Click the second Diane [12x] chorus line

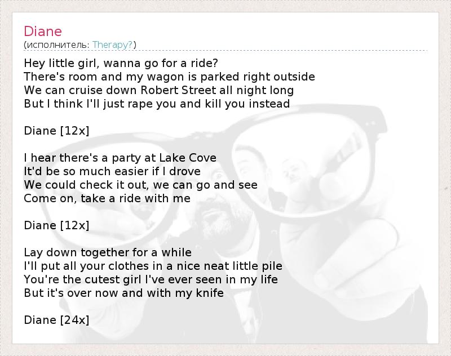click(56, 225)
